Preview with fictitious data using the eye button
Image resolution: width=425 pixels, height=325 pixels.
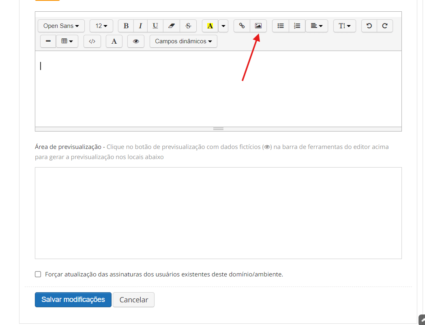click(x=136, y=41)
